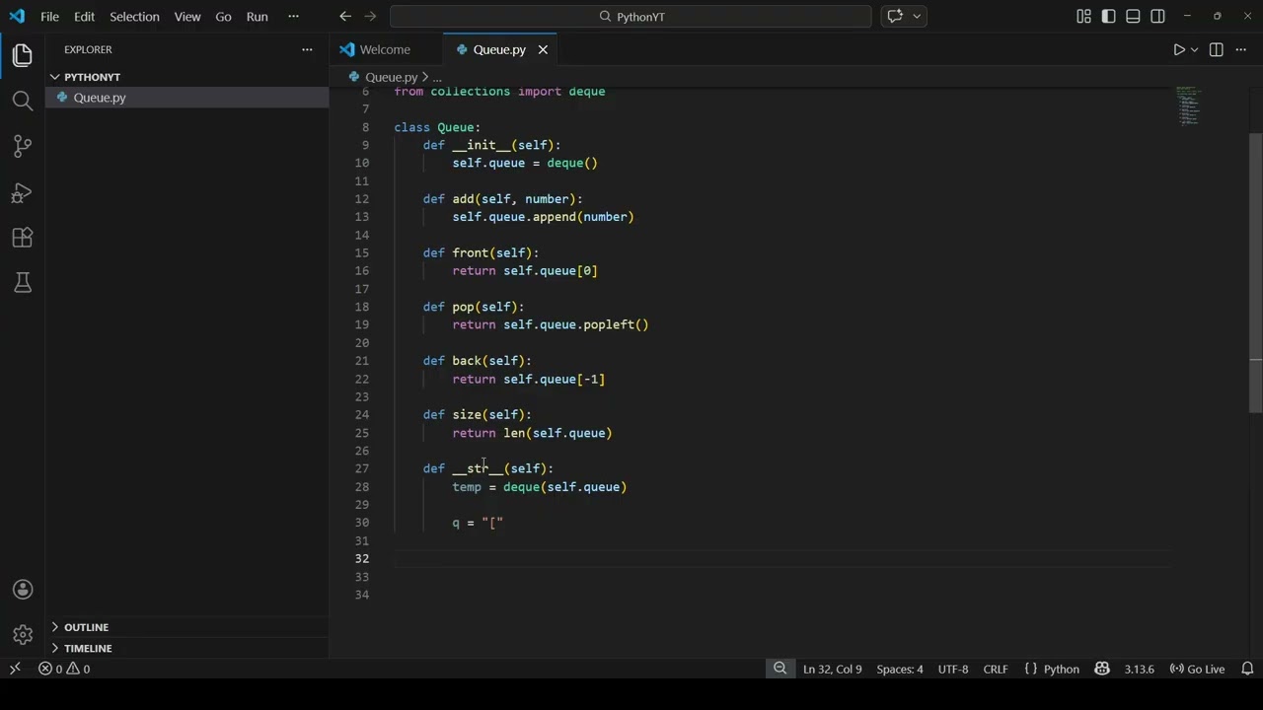Show errors and warnings count

pos(64,669)
